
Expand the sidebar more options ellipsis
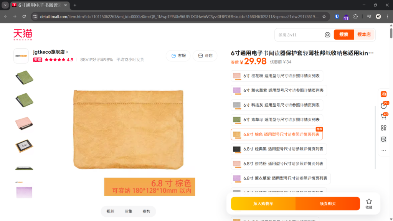click(x=383, y=150)
